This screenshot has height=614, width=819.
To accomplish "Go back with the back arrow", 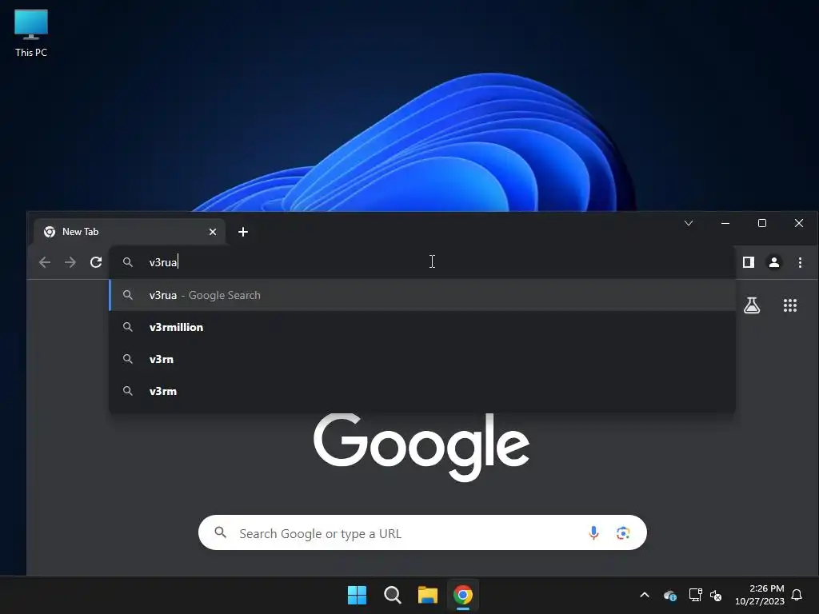I will tap(45, 262).
